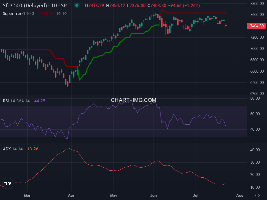Click the Jul label on time axis
267x200 pixels.
(x=196, y=195)
